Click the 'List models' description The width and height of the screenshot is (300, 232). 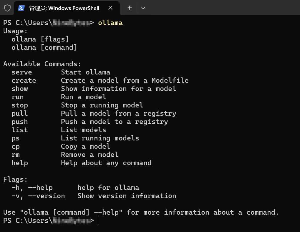pos(83,130)
